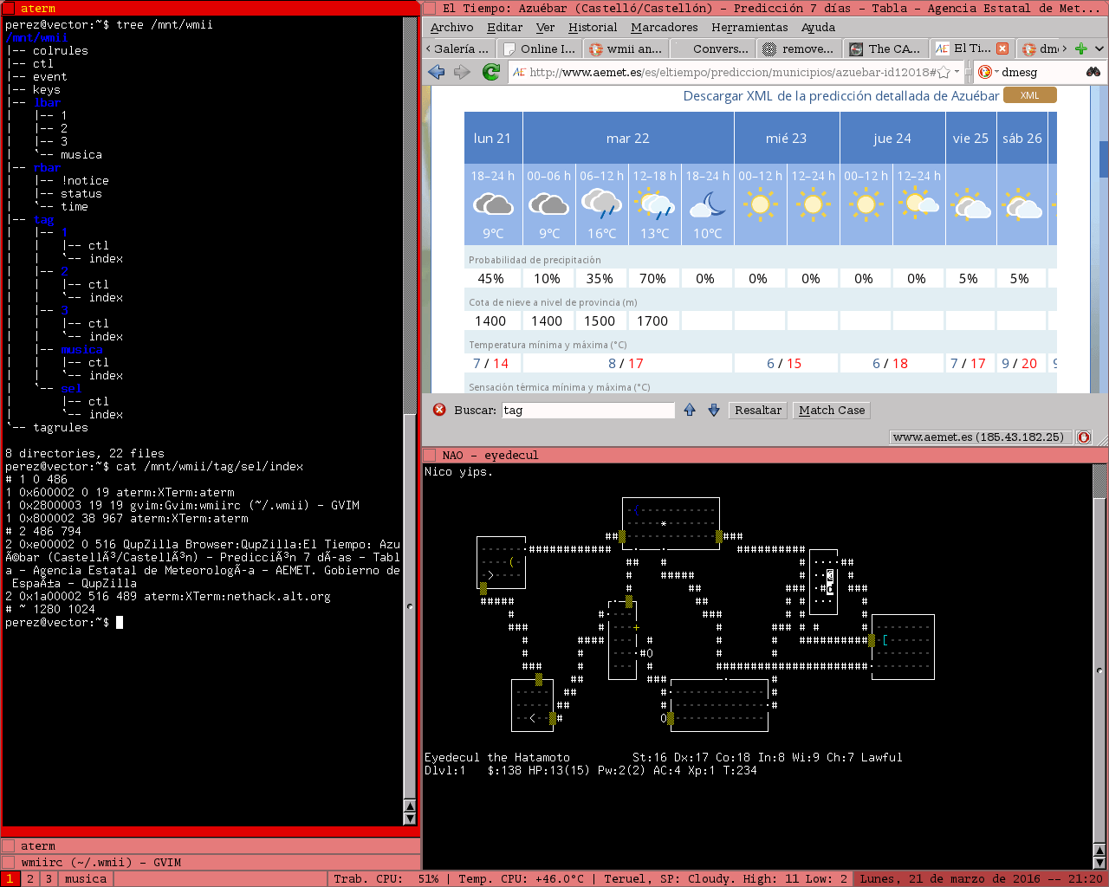Viewport: 1109px width, 887px height.
Task: Click nethack terminal scrollbar bottom arrow
Action: pos(1099,862)
